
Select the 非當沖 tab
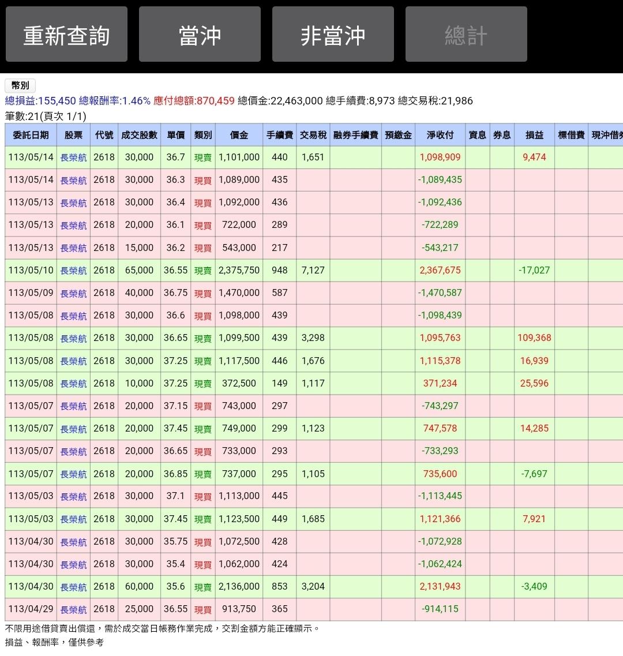333,35
